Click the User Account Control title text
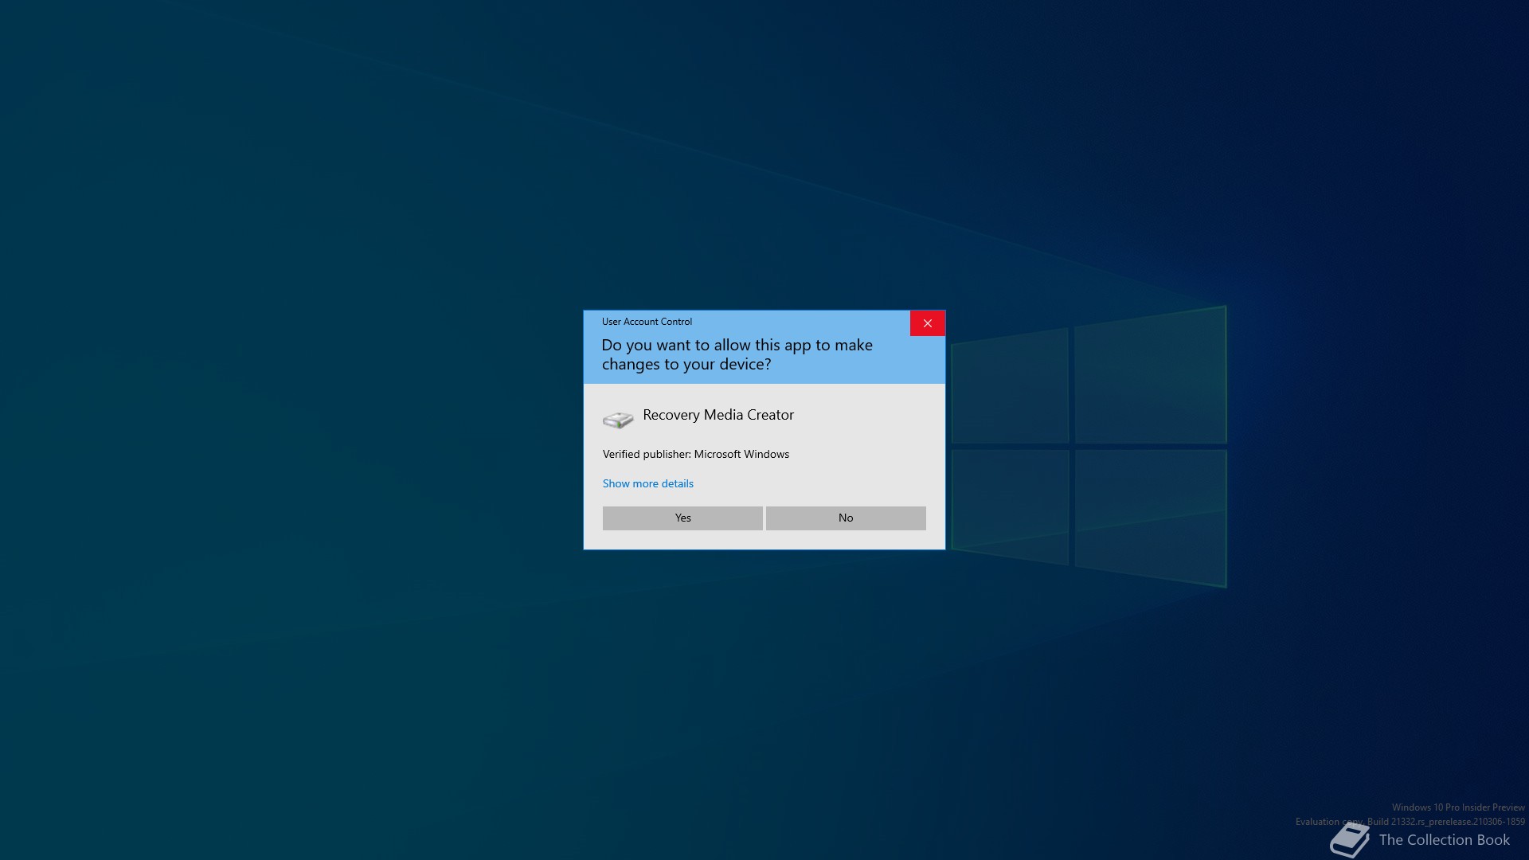1529x860 pixels. click(x=647, y=322)
